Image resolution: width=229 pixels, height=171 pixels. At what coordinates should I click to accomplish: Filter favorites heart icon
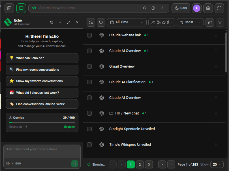point(101,22)
